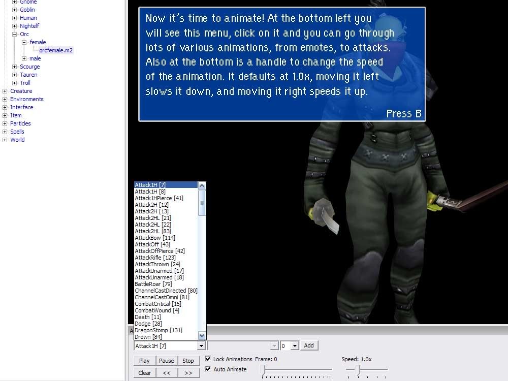Select Attack1H [7] in the animation list
The image size is (508, 381).
point(166,185)
